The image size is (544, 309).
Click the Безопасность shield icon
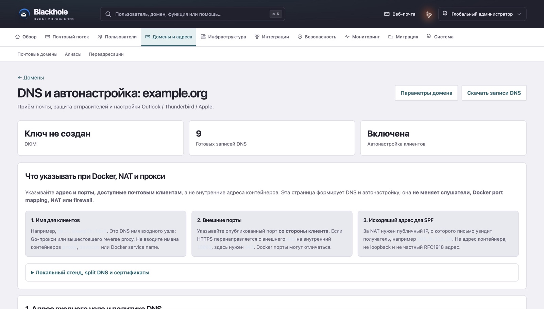point(300,37)
